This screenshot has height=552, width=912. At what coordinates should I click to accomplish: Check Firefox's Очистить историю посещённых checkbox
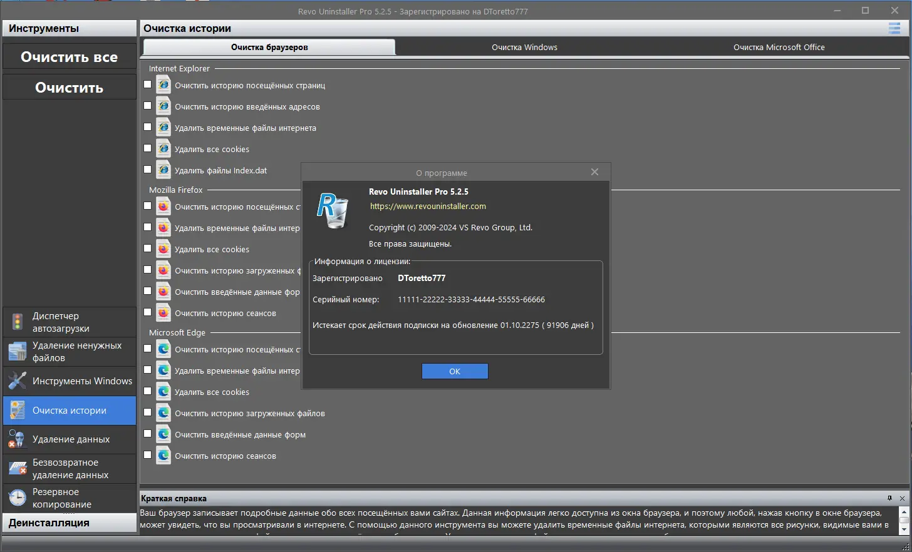(x=148, y=206)
